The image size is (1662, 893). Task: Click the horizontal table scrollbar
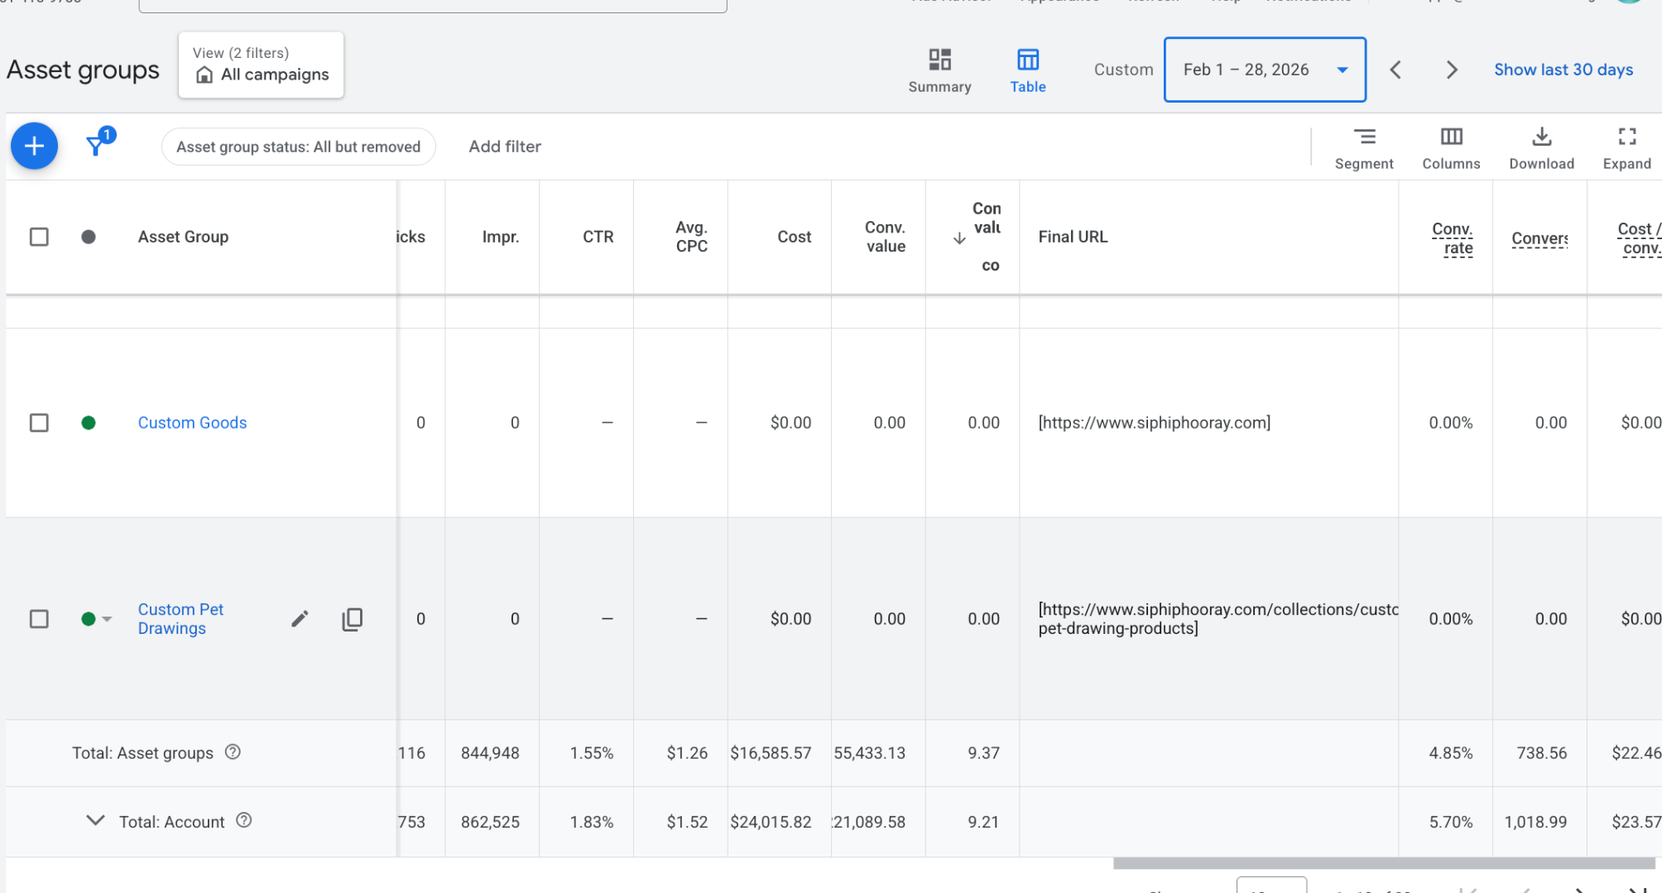pyautogui.click(x=1383, y=863)
